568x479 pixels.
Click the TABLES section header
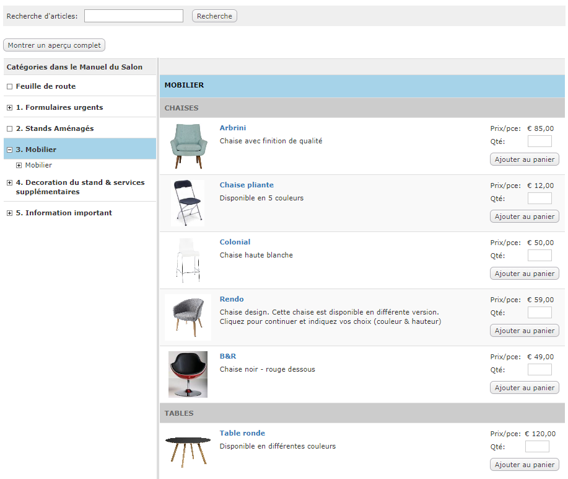point(362,413)
